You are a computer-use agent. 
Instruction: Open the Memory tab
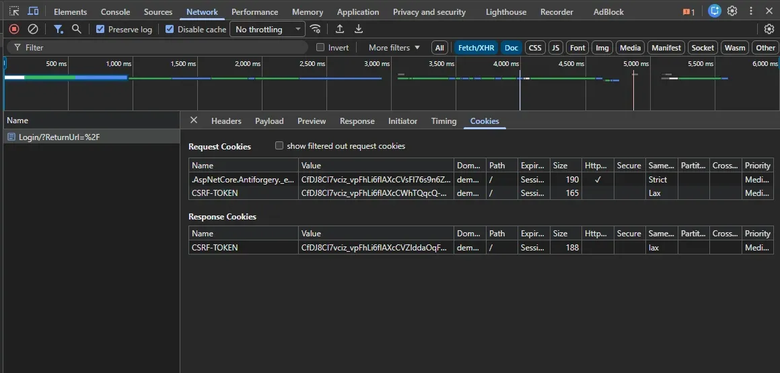click(308, 12)
